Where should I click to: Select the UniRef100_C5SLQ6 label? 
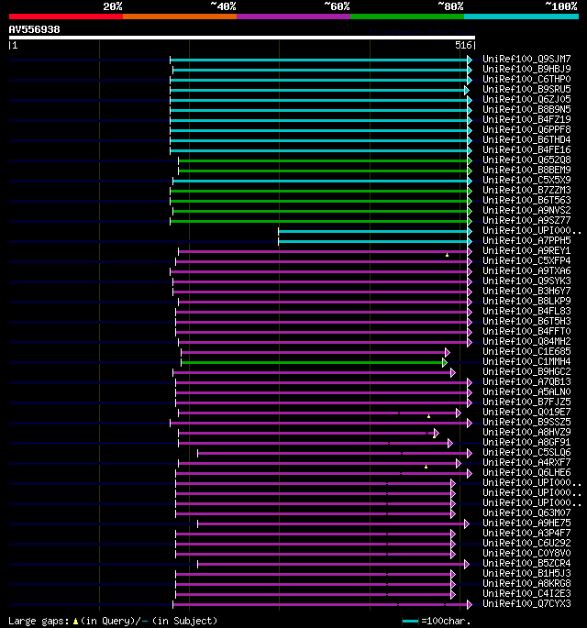[526, 452]
